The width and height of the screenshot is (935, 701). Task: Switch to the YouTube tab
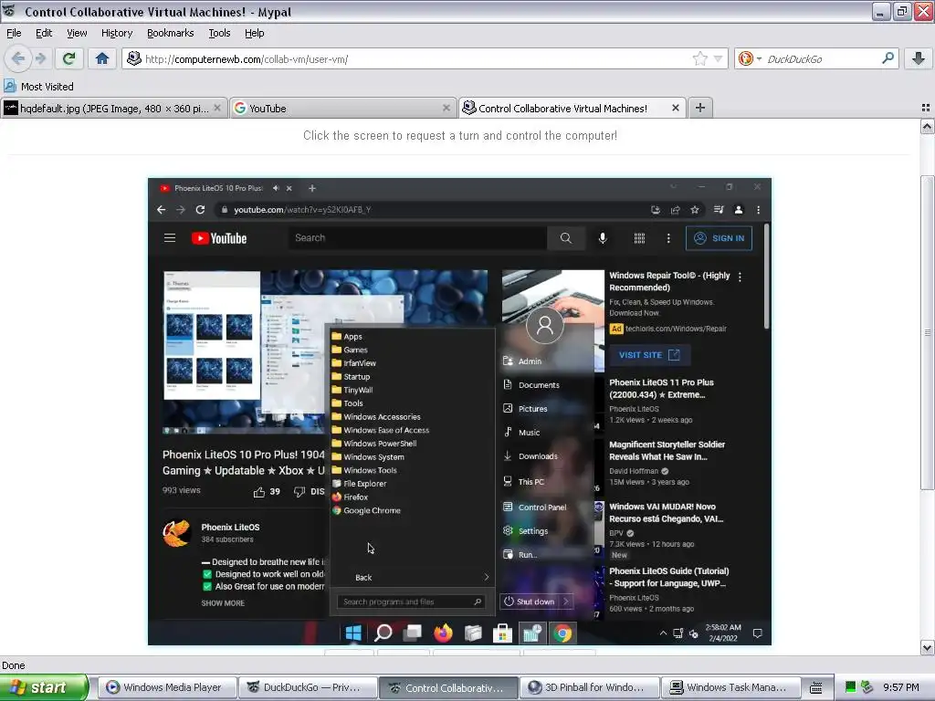point(341,108)
